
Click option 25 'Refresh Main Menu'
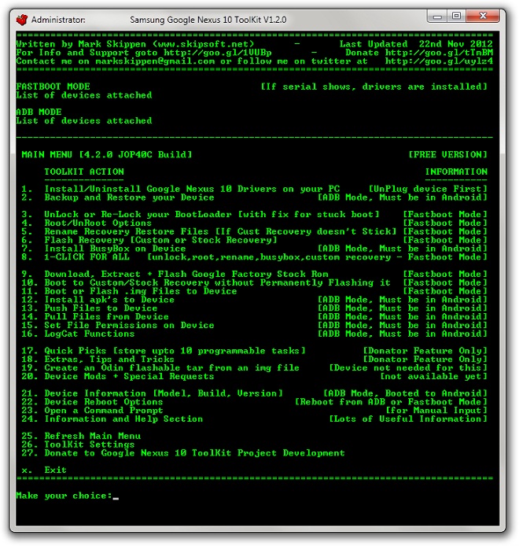(x=81, y=437)
